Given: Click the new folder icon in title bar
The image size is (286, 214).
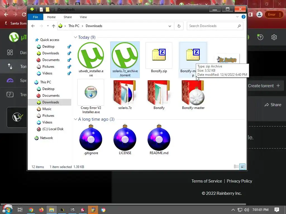Looking at the screenshot, I should [47, 9].
